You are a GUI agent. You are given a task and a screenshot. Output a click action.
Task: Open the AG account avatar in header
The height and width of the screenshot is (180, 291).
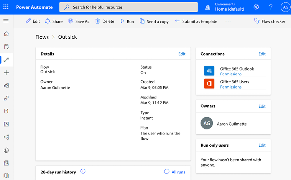285,7
